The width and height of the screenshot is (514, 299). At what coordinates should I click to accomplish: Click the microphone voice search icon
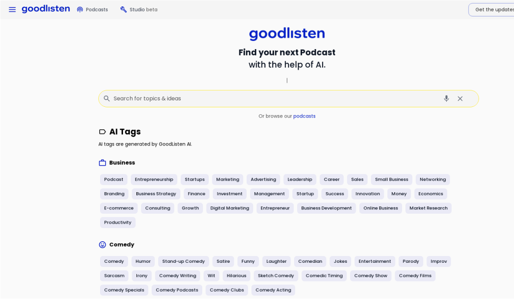pos(446,99)
